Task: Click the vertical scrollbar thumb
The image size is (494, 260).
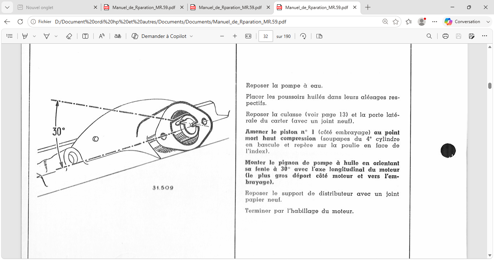Action: coord(490,86)
